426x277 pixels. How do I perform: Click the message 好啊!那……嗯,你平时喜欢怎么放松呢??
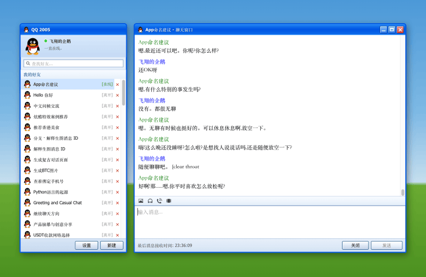coord(182,186)
